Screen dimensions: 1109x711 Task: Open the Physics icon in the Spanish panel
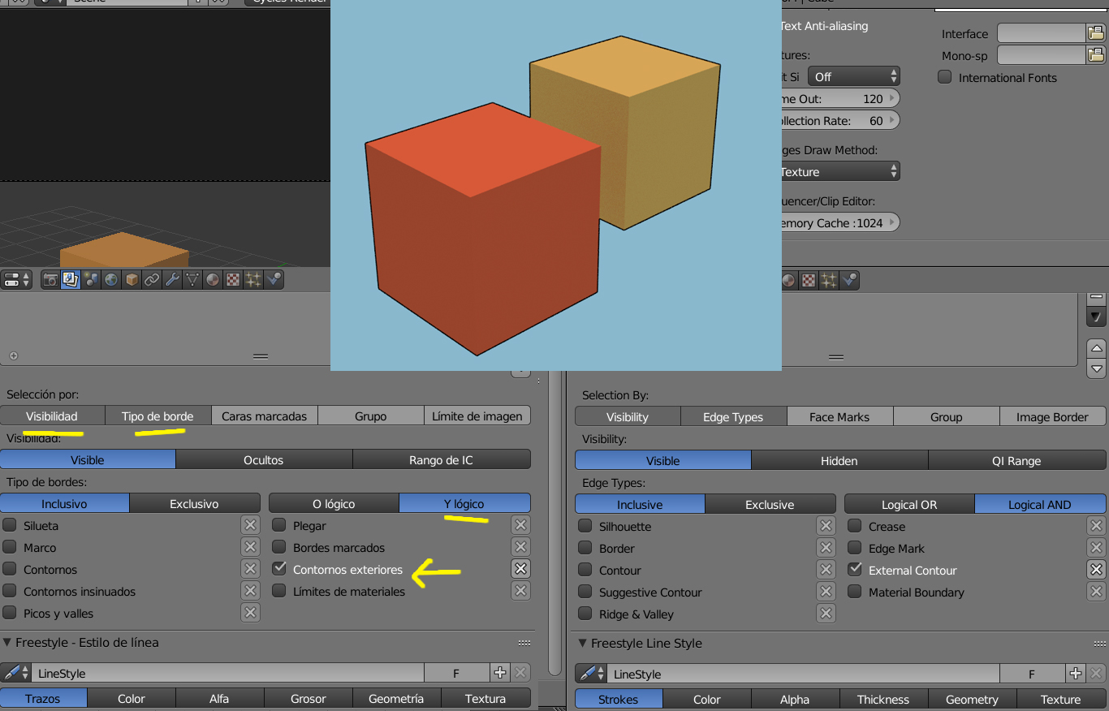tap(274, 280)
